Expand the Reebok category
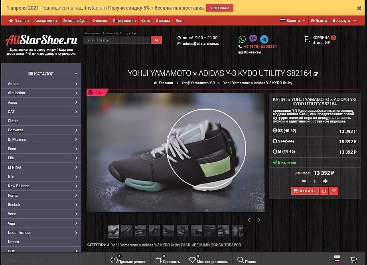Viewport: 367px width, 265px height. pyautogui.click(x=76, y=205)
